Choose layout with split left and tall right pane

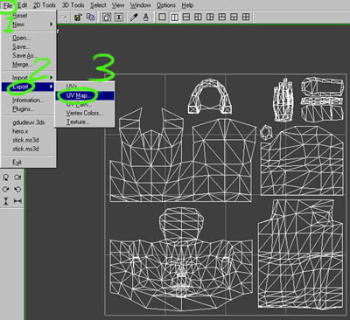tap(198, 17)
